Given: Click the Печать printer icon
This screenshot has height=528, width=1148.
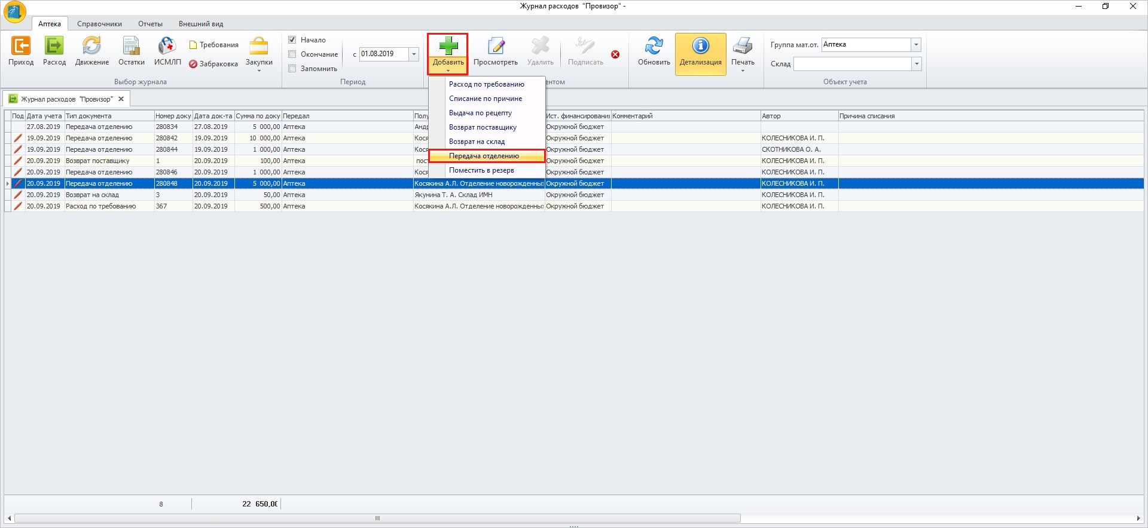Looking at the screenshot, I should 743,47.
